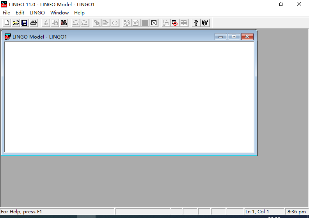Maximize the LINGO Model - LINGO1 child window

[x=234, y=37]
